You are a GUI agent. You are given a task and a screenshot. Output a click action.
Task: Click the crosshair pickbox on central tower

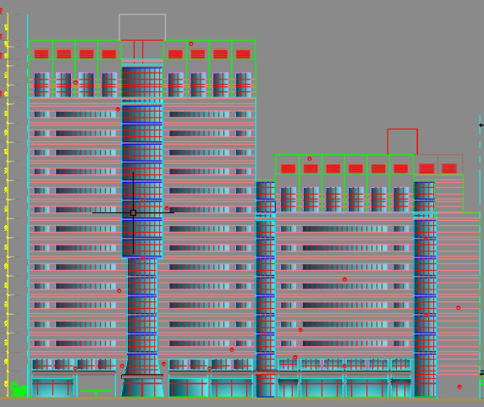133,212
